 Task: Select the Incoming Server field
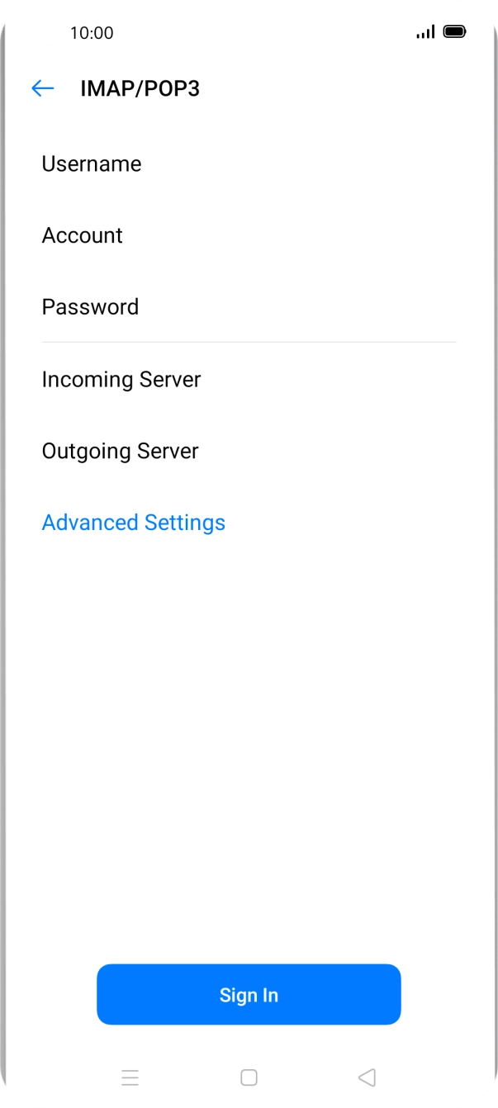(x=248, y=379)
